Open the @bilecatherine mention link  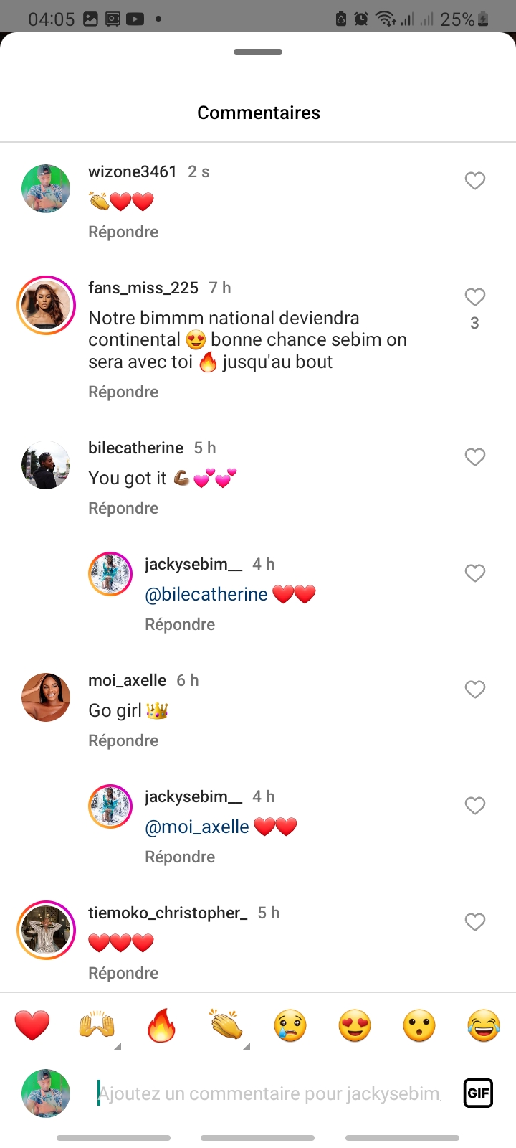[206, 594]
